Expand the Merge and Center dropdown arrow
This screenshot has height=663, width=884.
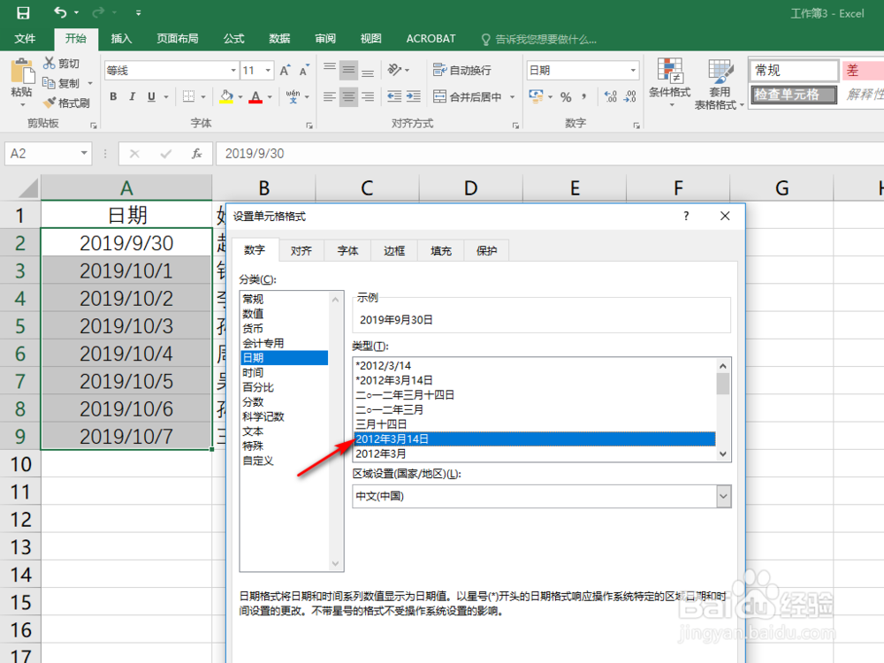513,97
